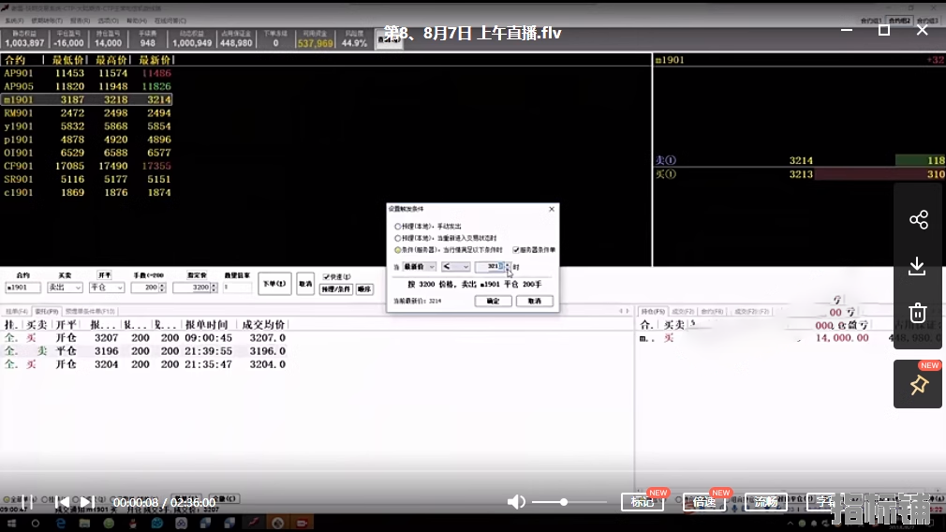946x532 pixels.
Task: Delete the video using the trash icon
Action: (918, 313)
